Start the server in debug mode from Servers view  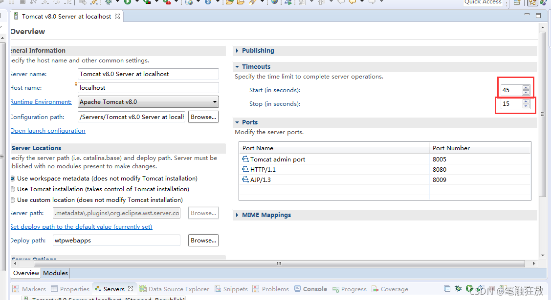(x=458, y=288)
